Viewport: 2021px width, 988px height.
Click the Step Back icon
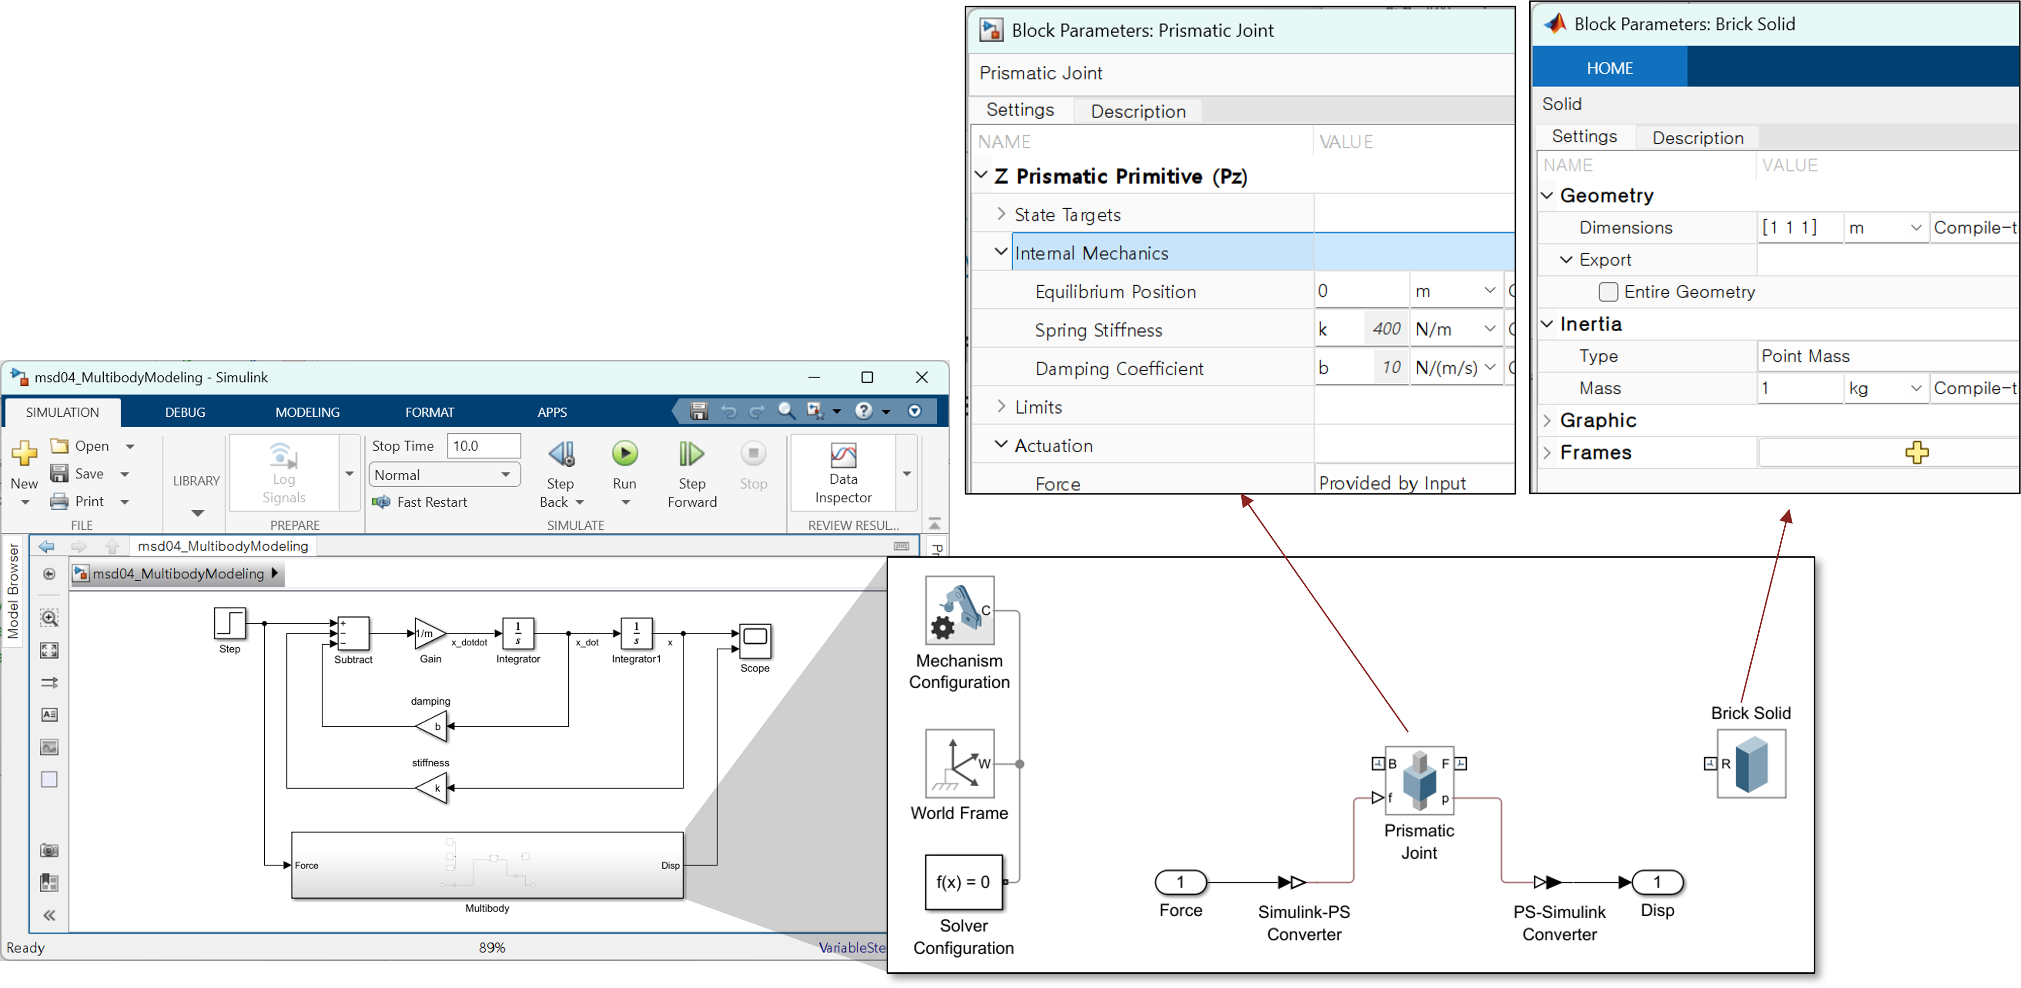click(561, 454)
